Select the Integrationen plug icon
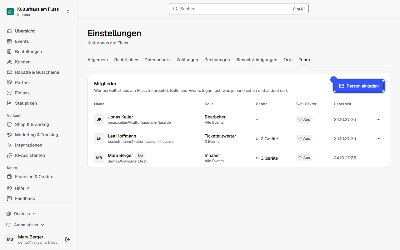Screen dimensions: 400x250 pos(9,145)
